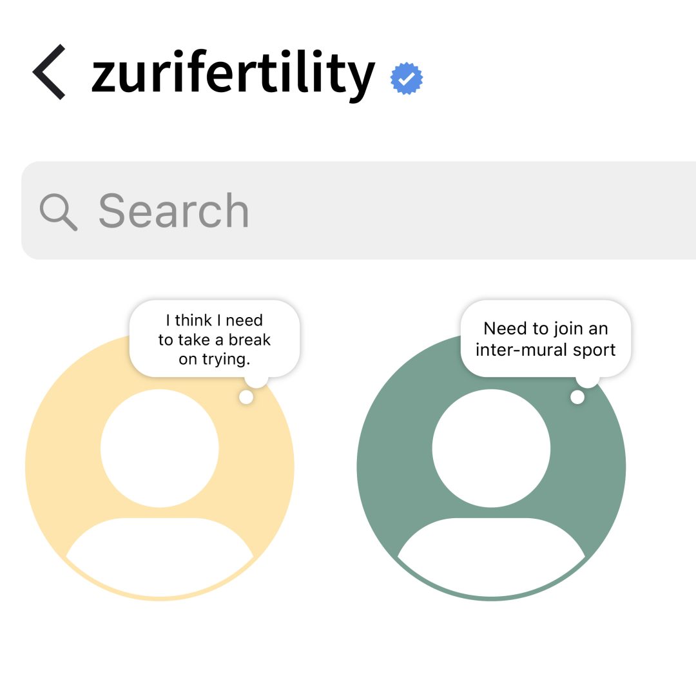Open the green profile avatar
The height and width of the screenshot is (696, 696).
[491, 466]
